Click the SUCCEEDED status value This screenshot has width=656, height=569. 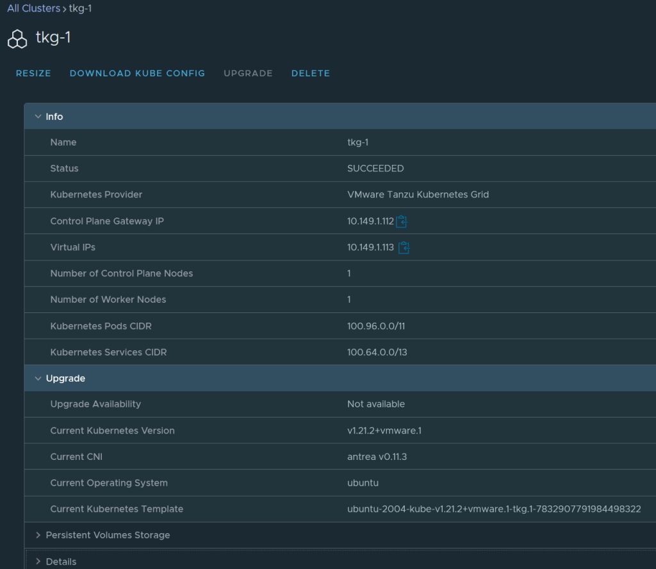[375, 169]
